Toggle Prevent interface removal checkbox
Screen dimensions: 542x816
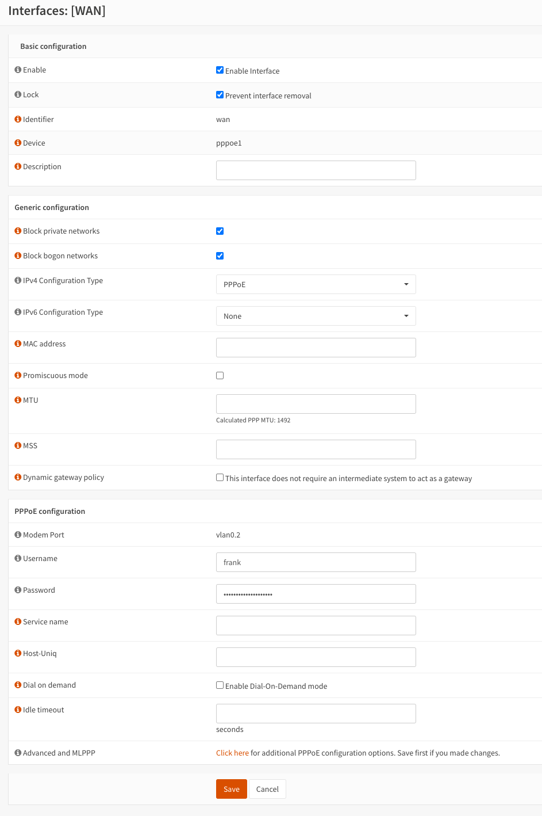[220, 95]
